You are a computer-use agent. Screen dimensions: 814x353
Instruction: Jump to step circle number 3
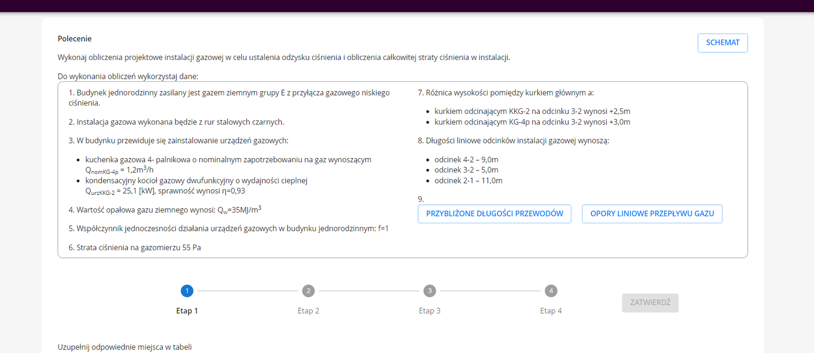pyautogui.click(x=429, y=291)
